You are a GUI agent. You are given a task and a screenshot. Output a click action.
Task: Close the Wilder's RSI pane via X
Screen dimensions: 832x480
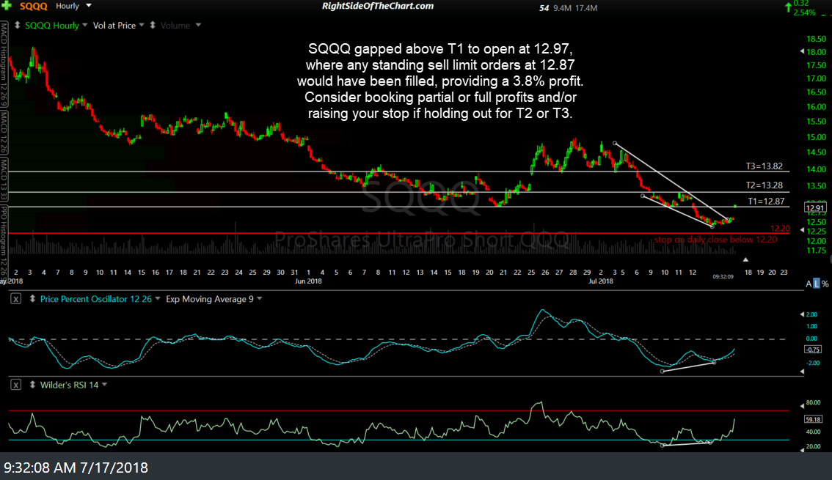16,385
